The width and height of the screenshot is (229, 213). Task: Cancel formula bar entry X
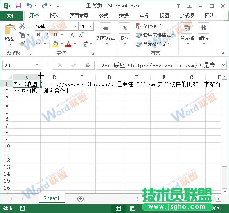coord(60,65)
